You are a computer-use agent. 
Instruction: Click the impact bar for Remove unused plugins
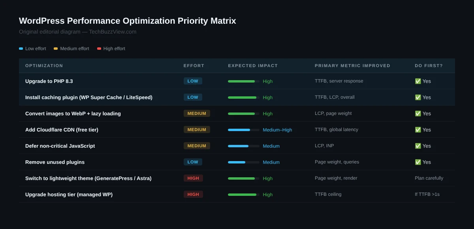pyautogui.click(x=244, y=162)
